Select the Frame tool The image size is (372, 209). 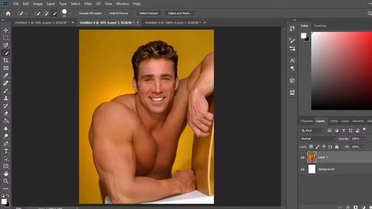(6, 68)
